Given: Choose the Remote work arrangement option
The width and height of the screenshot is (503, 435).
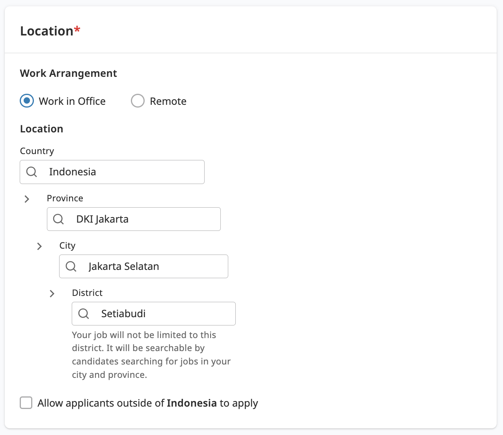Looking at the screenshot, I should point(138,101).
